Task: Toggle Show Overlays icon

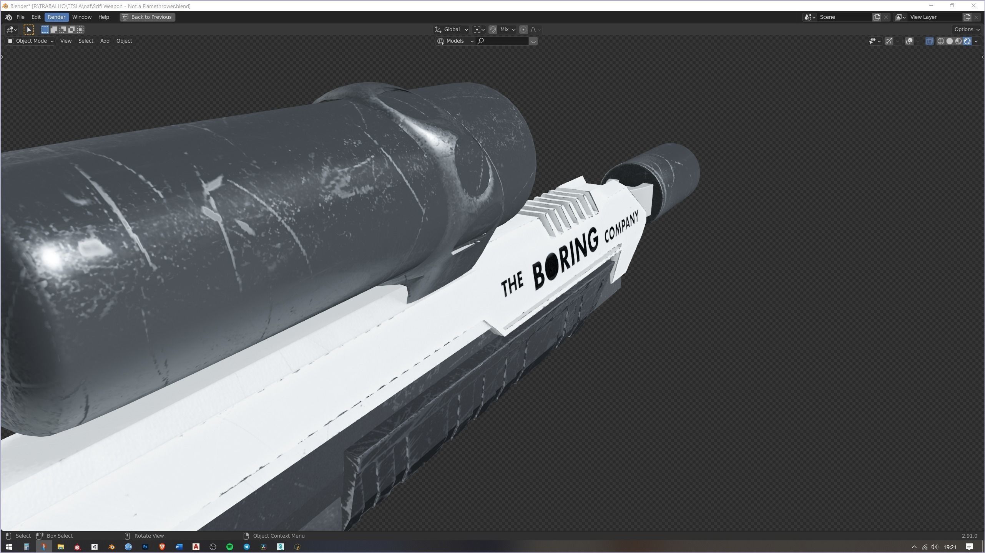Action: click(x=909, y=41)
